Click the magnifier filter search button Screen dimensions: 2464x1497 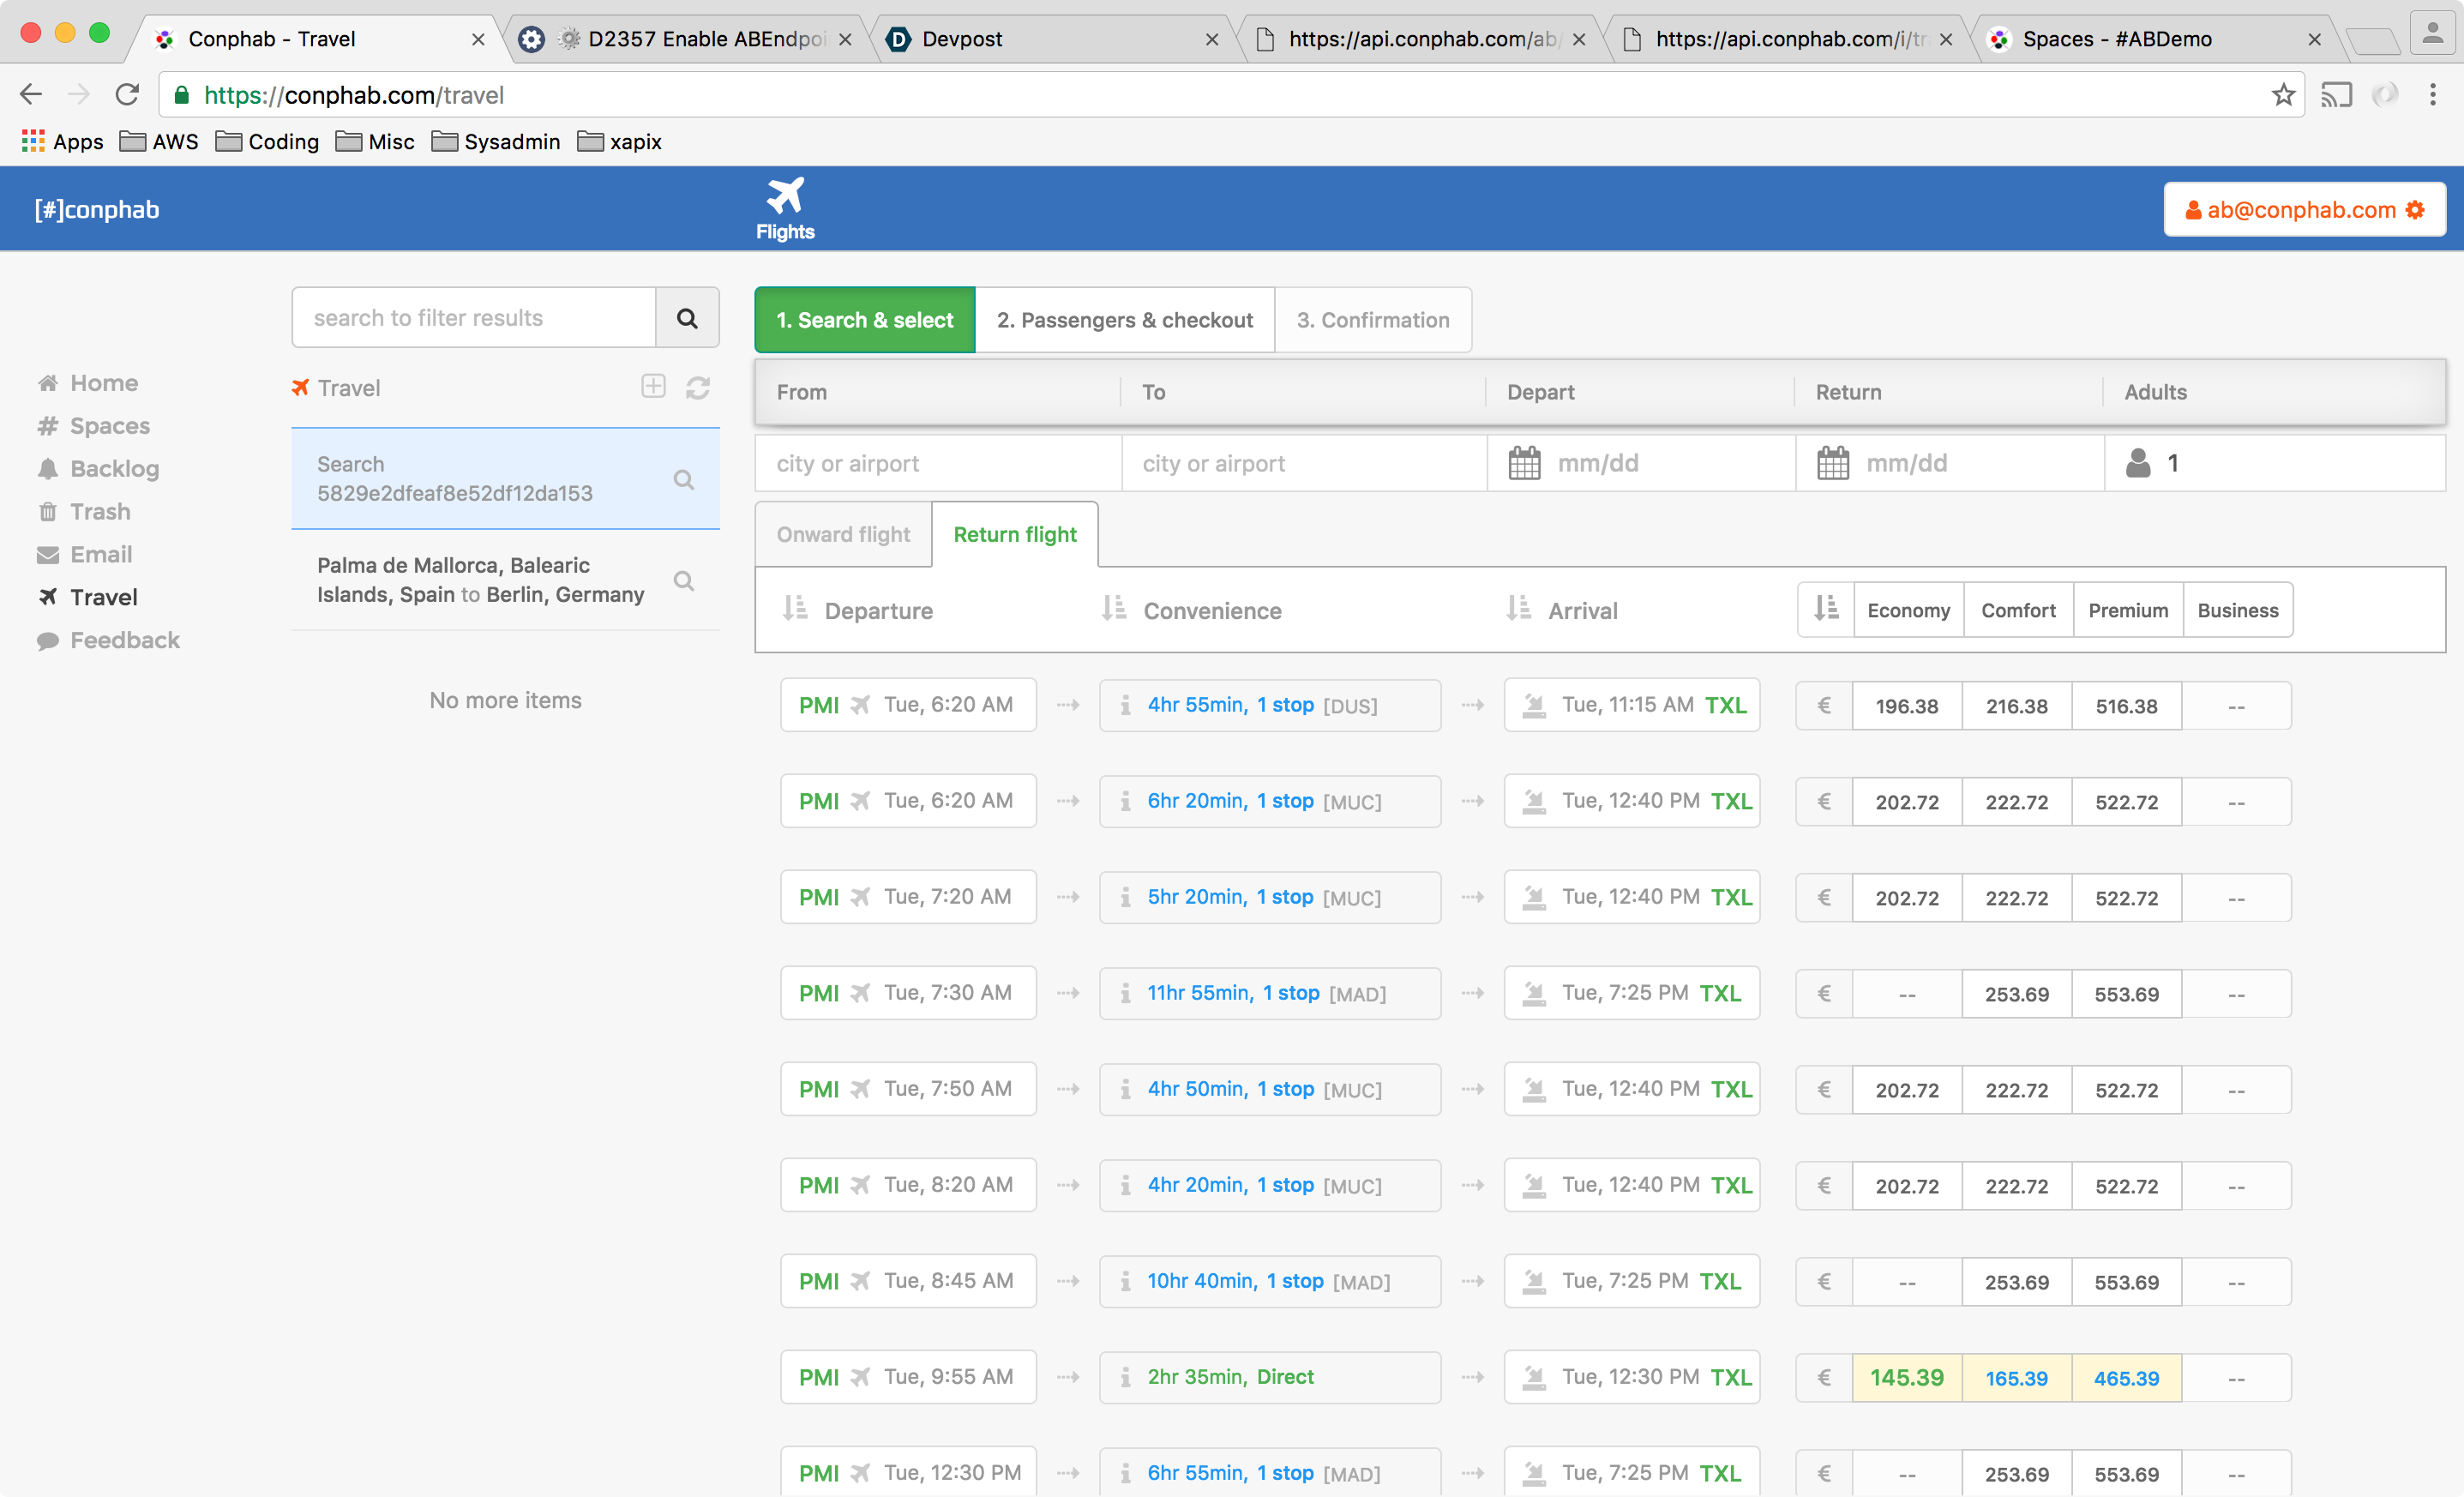(x=687, y=318)
